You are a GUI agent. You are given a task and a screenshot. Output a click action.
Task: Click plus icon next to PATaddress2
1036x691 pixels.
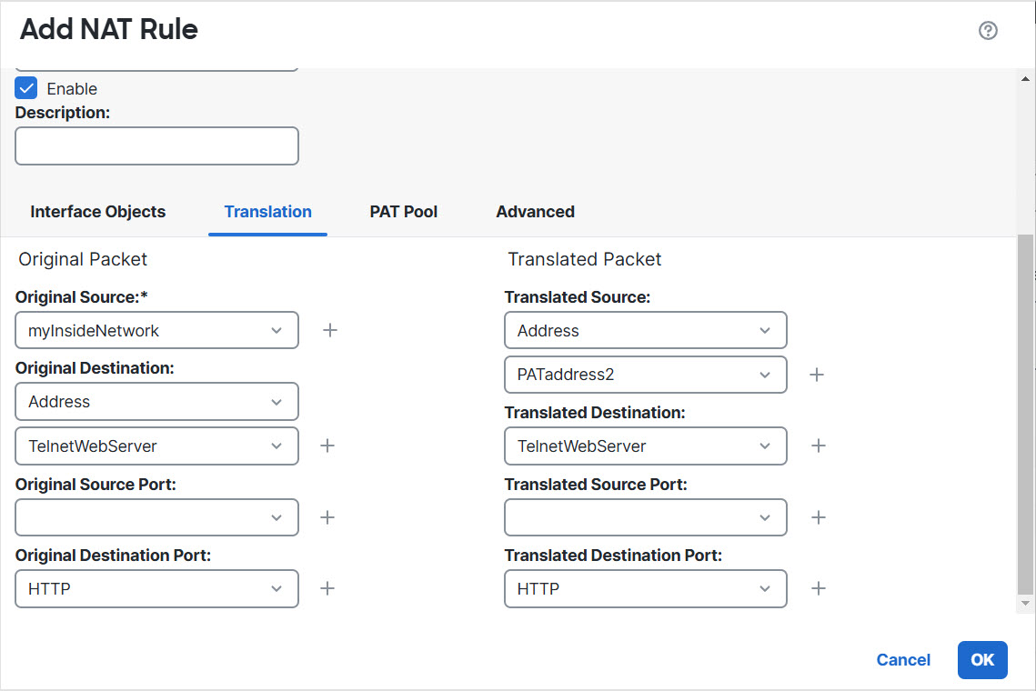pos(817,375)
